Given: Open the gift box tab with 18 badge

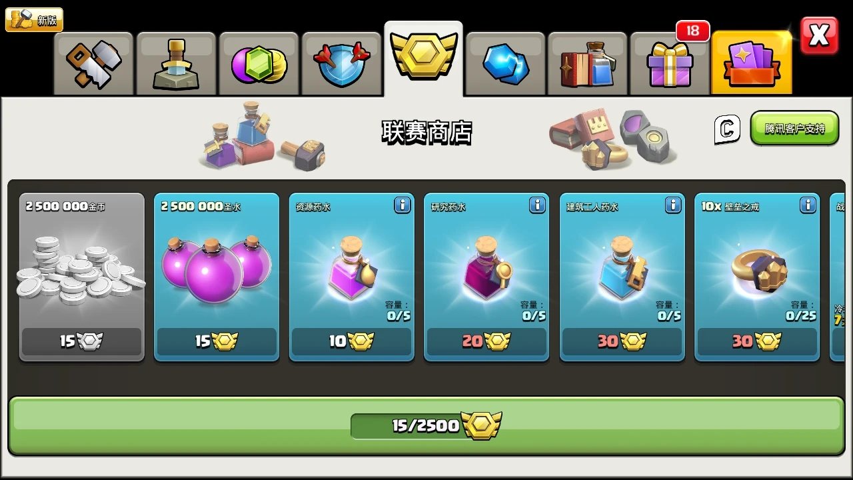Looking at the screenshot, I should [670, 64].
